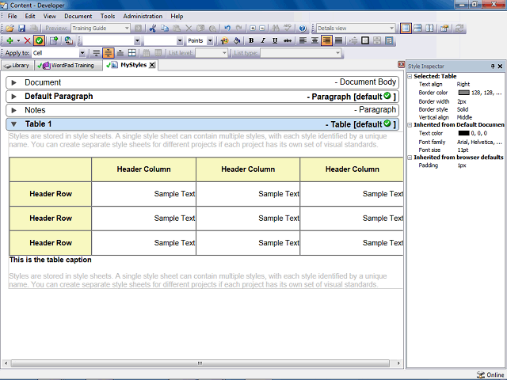Click the Open folder toolbar icon
The width and height of the screenshot is (507, 380).
10,28
